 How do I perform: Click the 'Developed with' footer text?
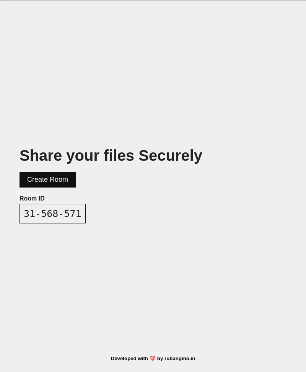(129, 359)
